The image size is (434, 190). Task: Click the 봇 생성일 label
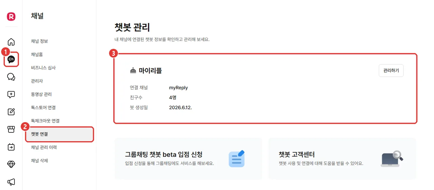pyautogui.click(x=139, y=107)
